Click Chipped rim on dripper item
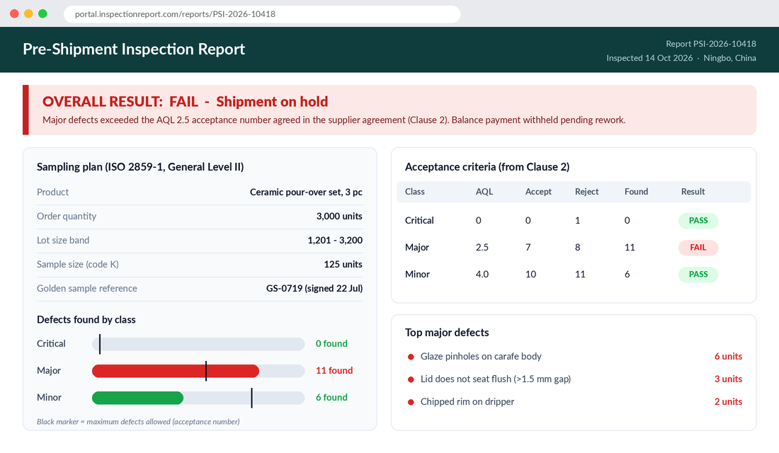Viewport: 779px width, 453px height. (467, 402)
